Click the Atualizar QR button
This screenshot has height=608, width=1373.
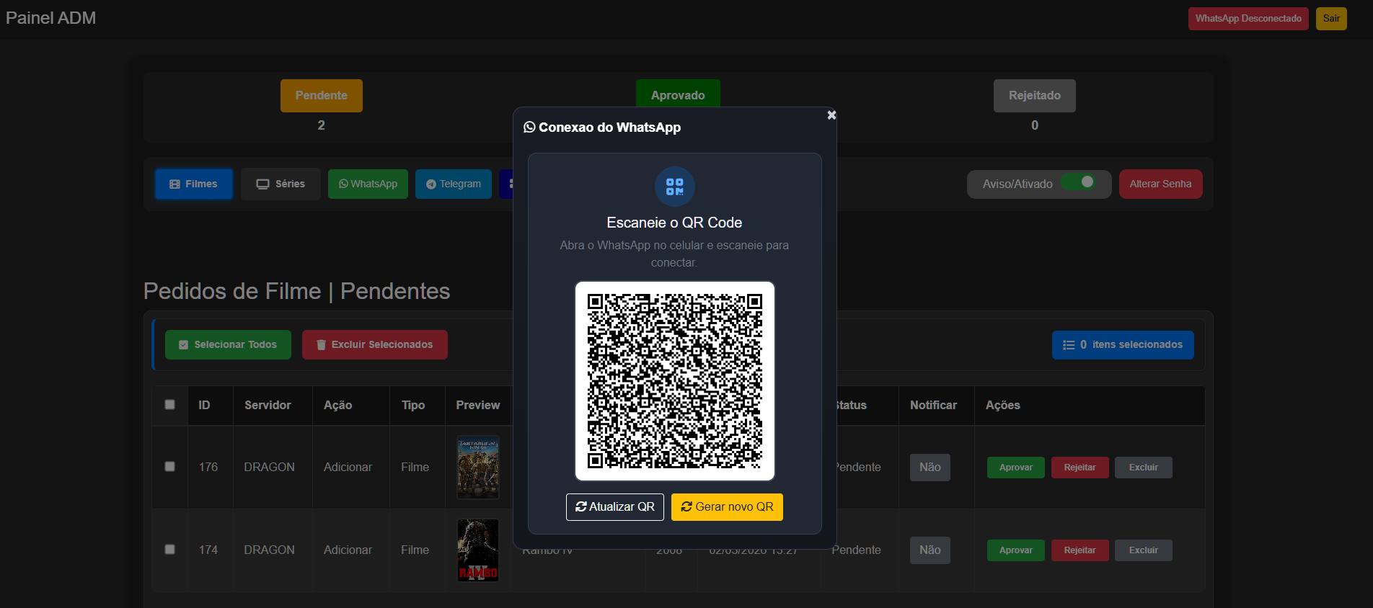click(615, 507)
